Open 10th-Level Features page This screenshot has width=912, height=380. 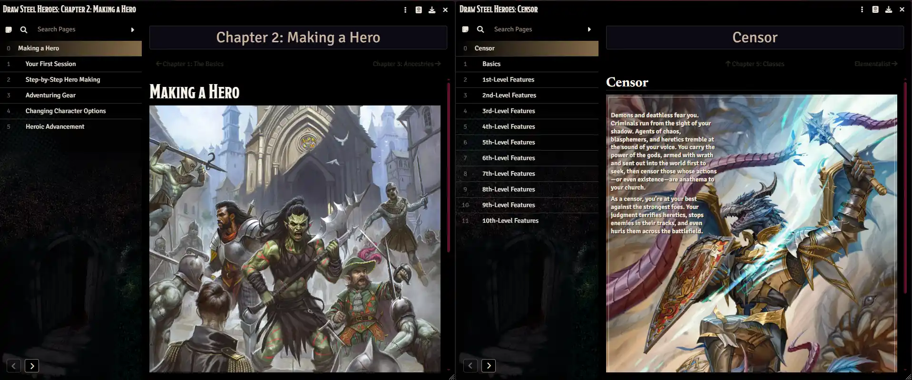tap(527, 221)
